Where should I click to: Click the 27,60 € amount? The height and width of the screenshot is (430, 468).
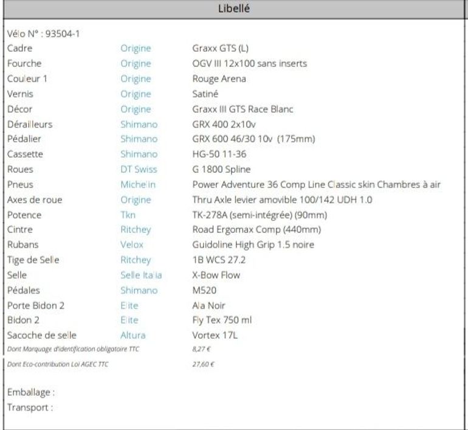(x=203, y=364)
